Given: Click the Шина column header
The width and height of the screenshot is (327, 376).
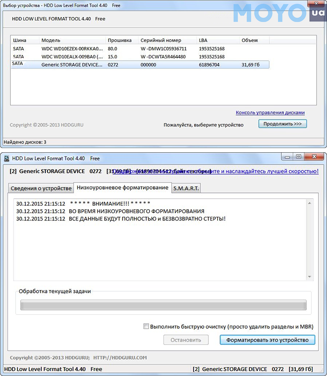Looking at the screenshot, I should [25, 40].
